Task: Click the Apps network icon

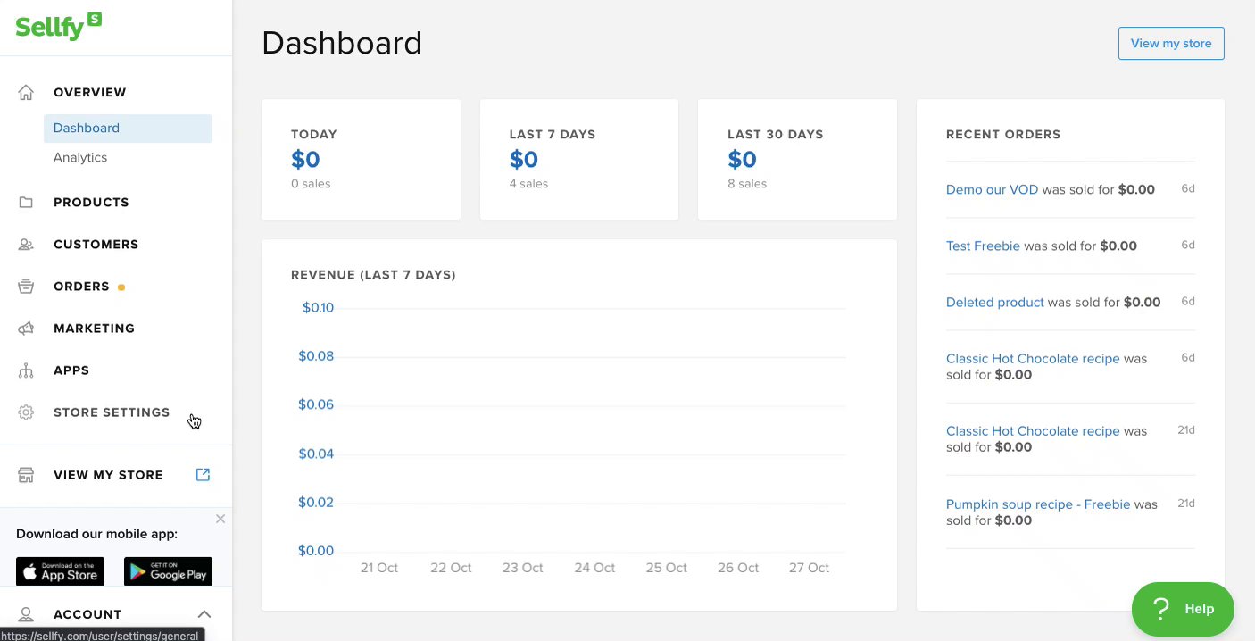Action: click(x=26, y=370)
